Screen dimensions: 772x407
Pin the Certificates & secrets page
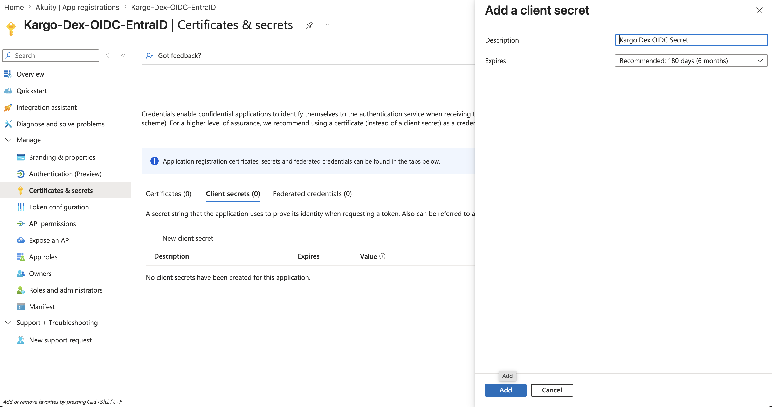coord(309,25)
